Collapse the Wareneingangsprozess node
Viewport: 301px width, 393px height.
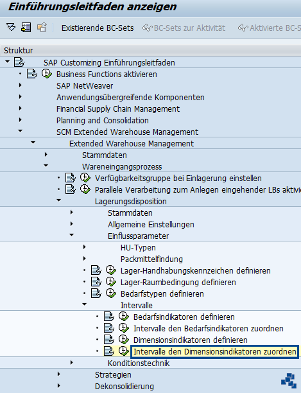point(46,166)
